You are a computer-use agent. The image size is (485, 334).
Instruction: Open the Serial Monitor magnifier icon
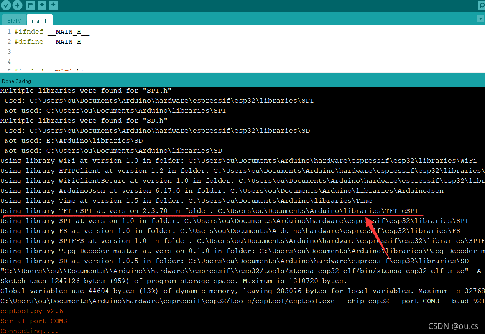(x=481, y=5)
